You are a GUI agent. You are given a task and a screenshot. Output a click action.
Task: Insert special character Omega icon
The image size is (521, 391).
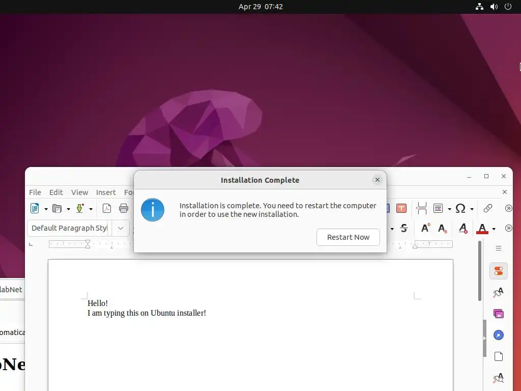click(x=460, y=208)
